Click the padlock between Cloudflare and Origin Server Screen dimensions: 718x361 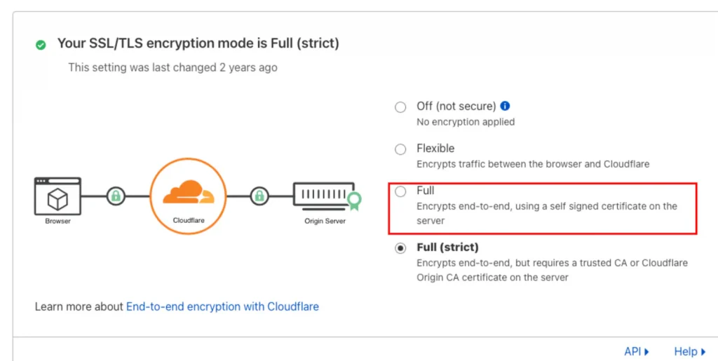click(x=259, y=196)
